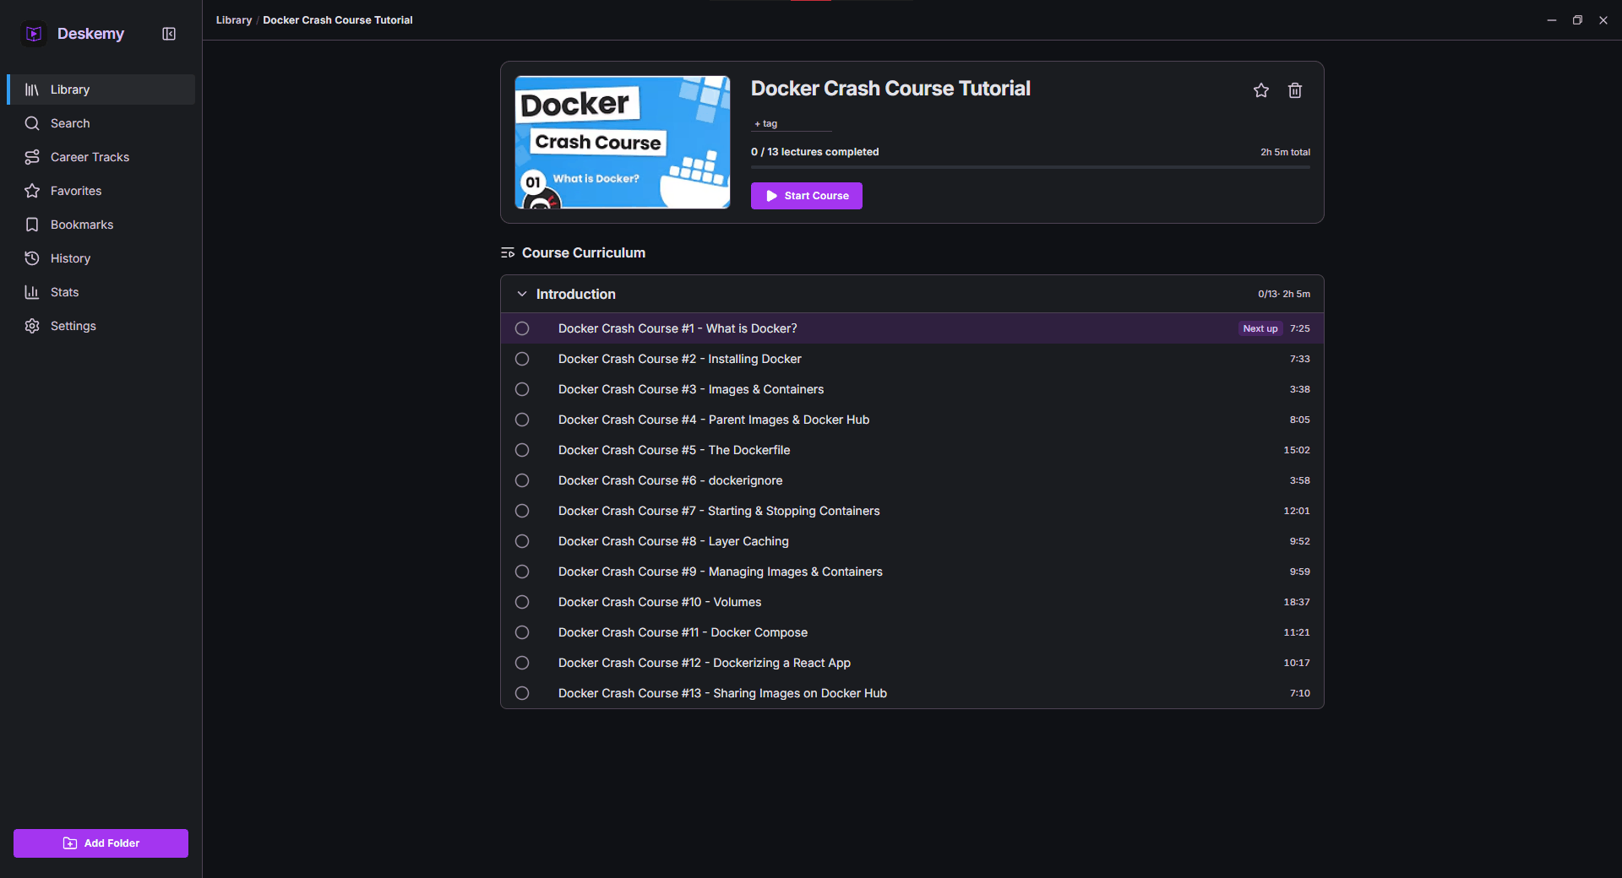Click the Settings gear icon

coord(32,326)
